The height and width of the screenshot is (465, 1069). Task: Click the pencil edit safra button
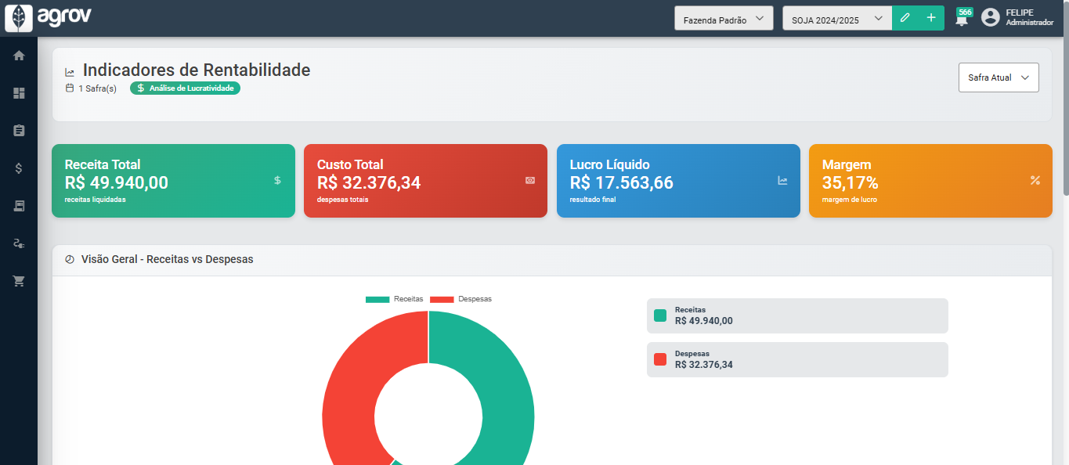pyautogui.click(x=905, y=18)
